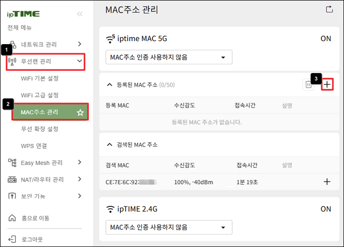Click the 등록 MAC column header
Image resolution: width=344 pixels, height=247 pixels.
pyautogui.click(x=117, y=105)
